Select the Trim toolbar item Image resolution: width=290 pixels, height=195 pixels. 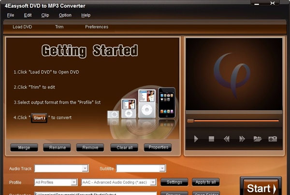coord(59,27)
